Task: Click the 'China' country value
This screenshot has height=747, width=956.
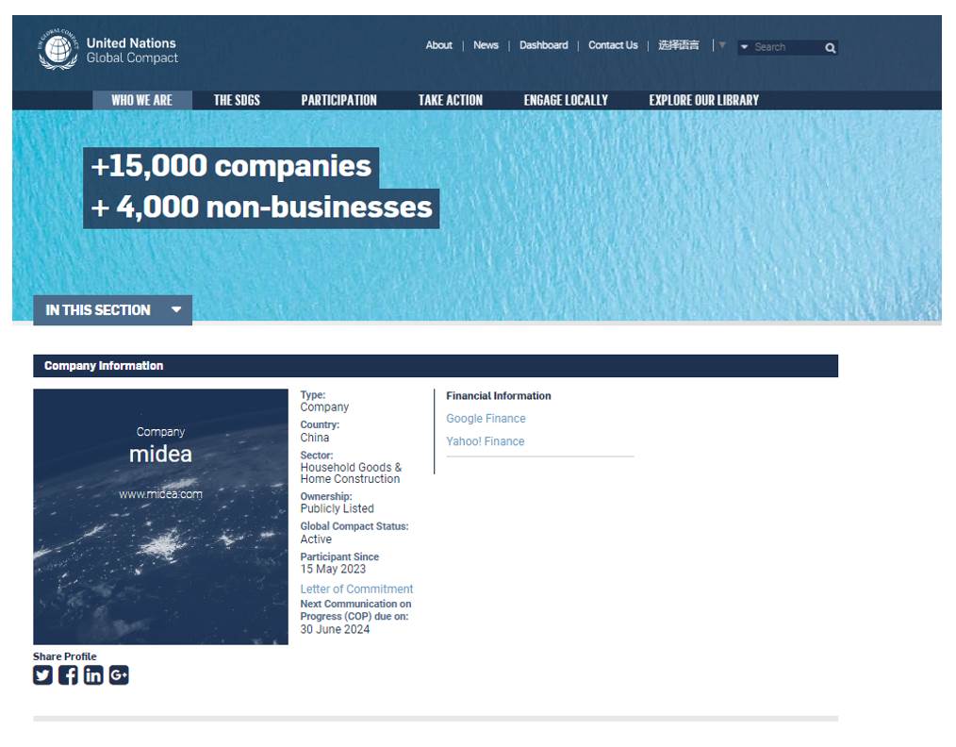Action: coord(315,438)
